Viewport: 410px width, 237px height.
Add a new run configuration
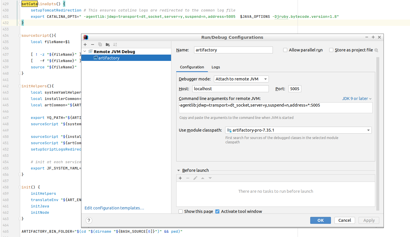click(x=85, y=45)
